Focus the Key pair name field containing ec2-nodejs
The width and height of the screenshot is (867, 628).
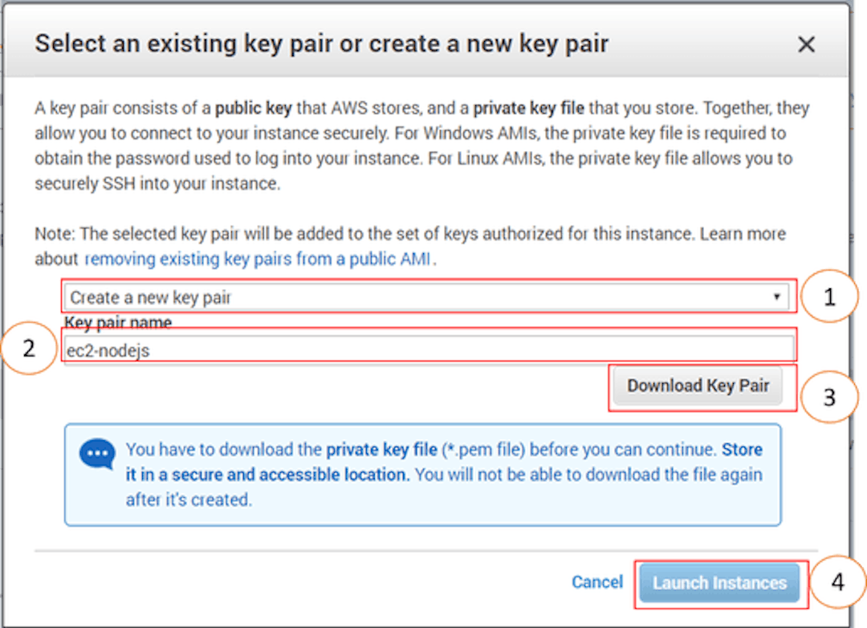coord(429,349)
